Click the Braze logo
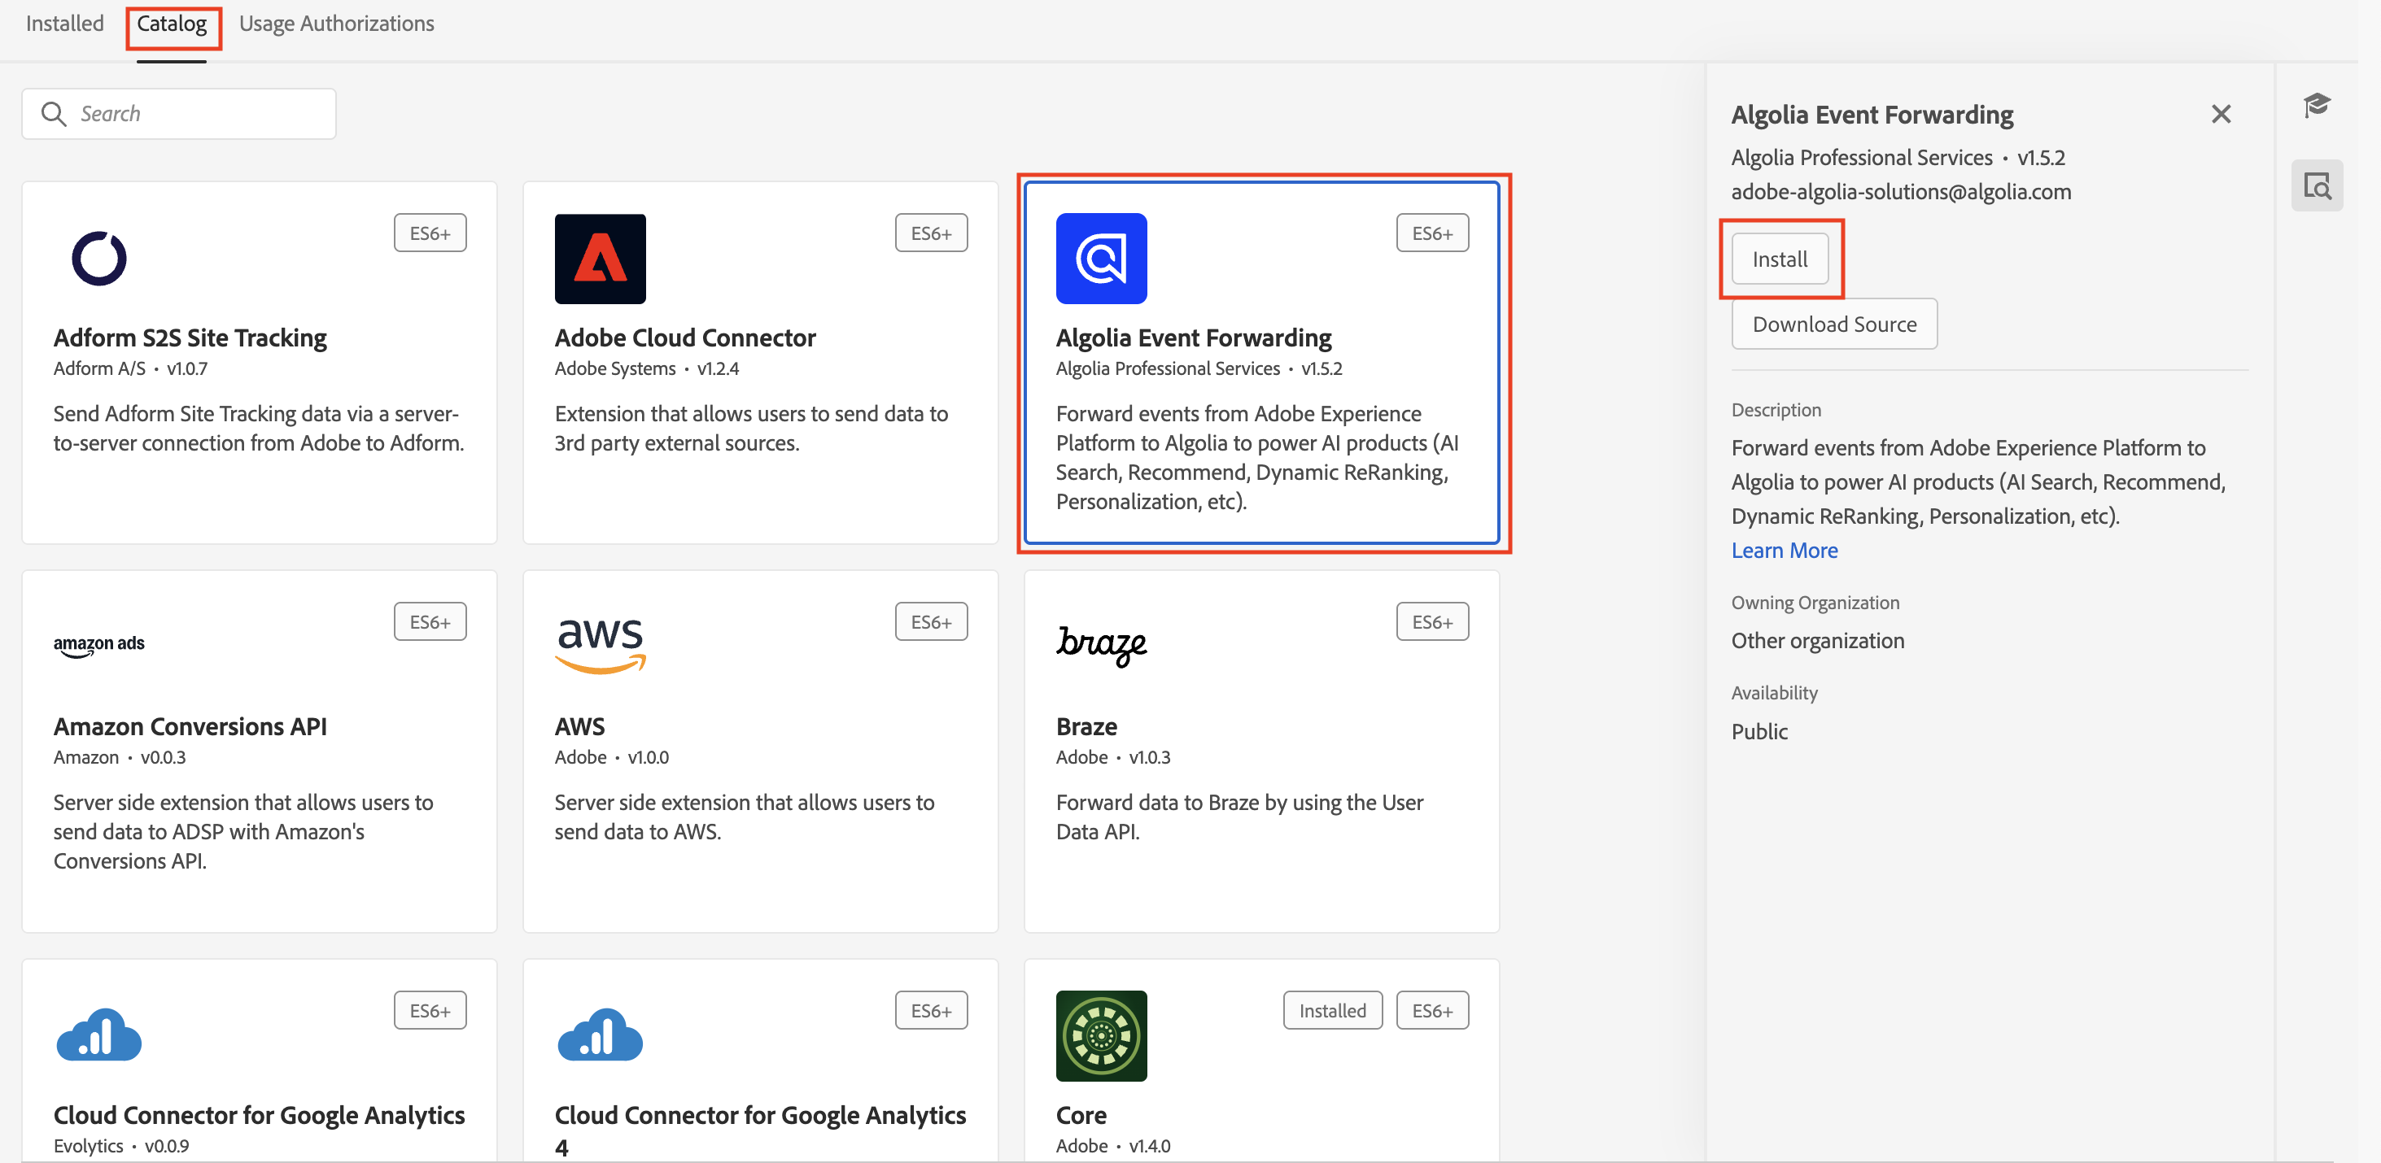The width and height of the screenshot is (2381, 1163). (x=1100, y=645)
